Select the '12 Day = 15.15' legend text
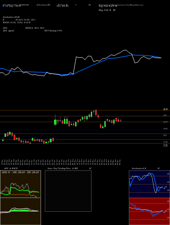 click(13, 6)
